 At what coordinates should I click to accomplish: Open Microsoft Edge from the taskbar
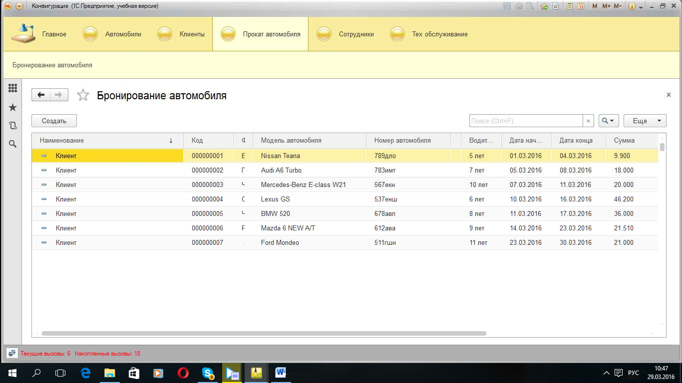click(85, 373)
